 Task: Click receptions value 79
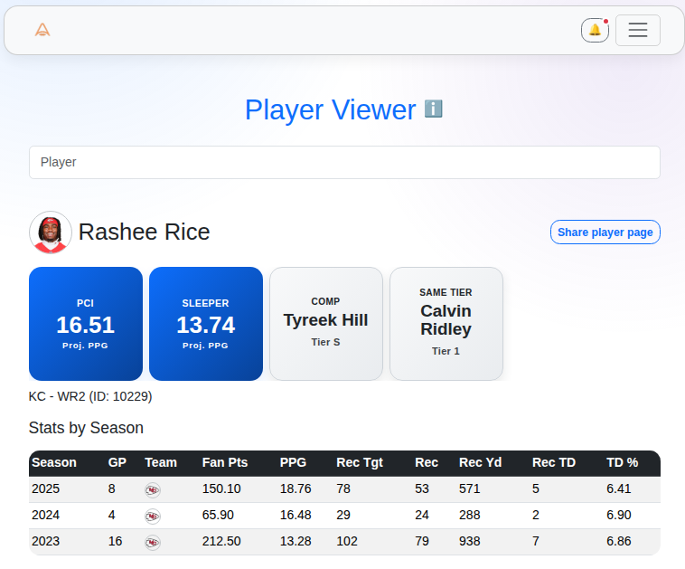(x=421, y=541)
